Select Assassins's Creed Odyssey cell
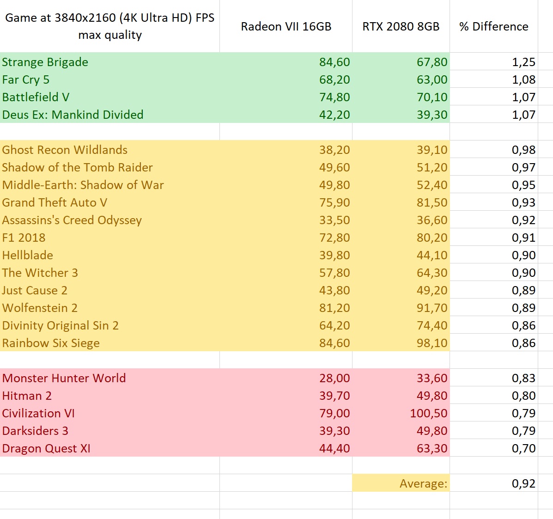The height and width of the screenshot is (519, 553). 109,220
